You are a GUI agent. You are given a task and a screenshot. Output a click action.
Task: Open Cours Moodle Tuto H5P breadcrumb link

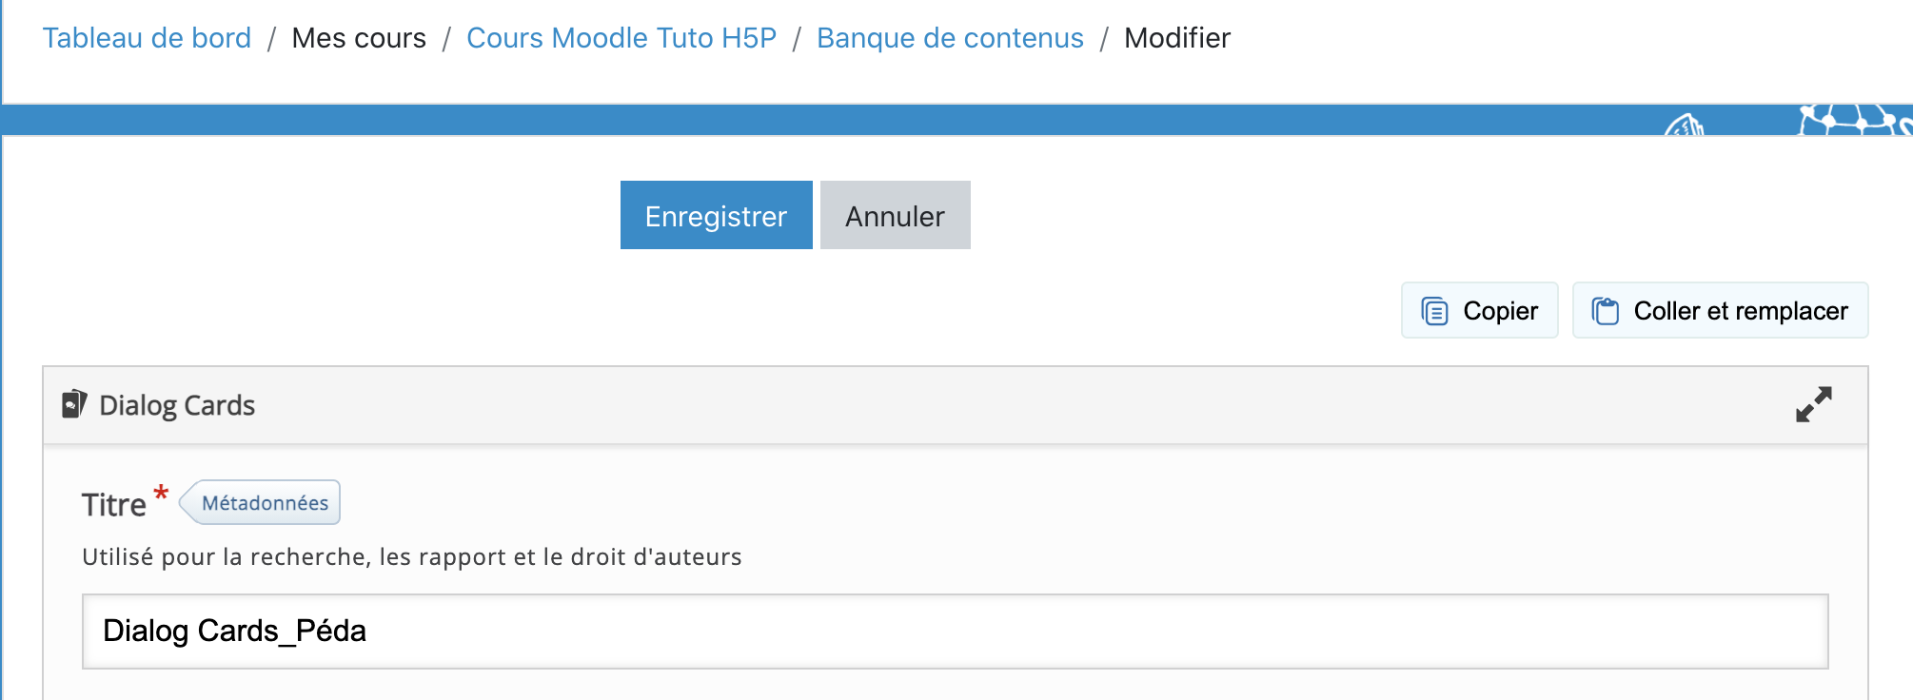pos(621,38)
